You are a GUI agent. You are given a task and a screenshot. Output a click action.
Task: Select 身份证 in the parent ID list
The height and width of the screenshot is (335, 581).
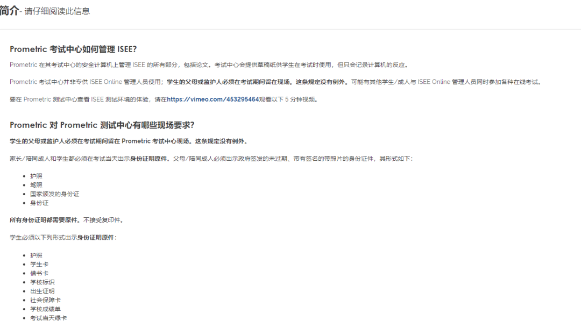click(39, 203)
